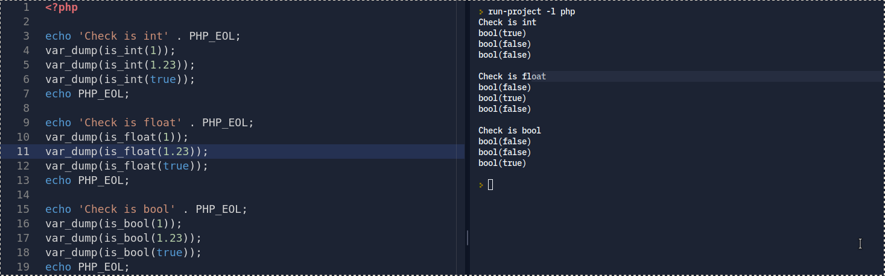Click 'Check is float' terminal output line
This screenshot has height=276, width=885.
pyautogui.click(x=512, y=76)
